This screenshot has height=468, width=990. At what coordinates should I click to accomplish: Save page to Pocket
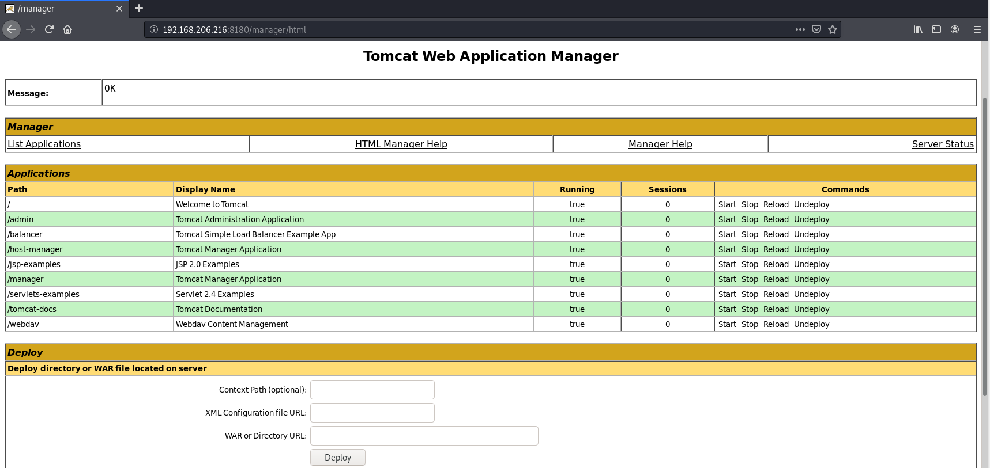(816, 29)
